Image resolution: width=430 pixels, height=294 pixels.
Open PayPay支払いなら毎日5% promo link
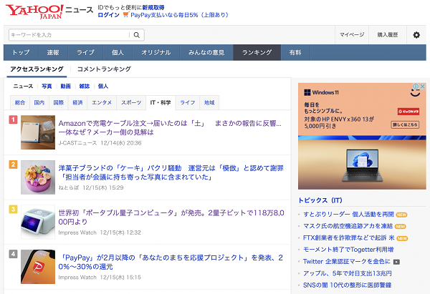pos(180,15)
